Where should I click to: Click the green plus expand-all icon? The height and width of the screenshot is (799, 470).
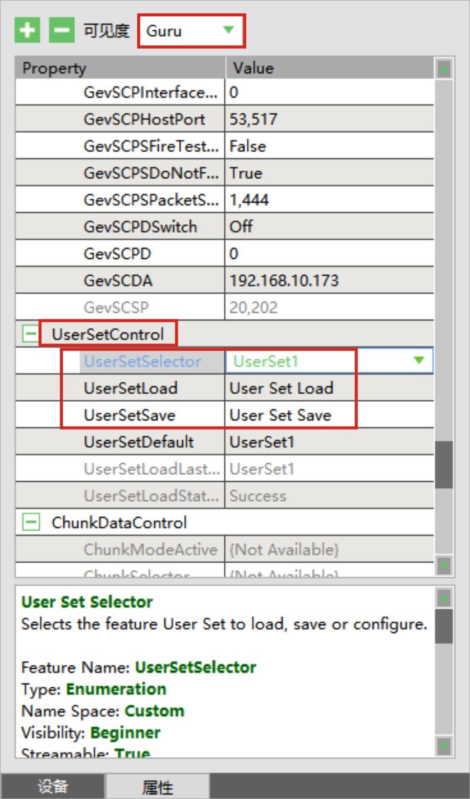coord(27,30)
